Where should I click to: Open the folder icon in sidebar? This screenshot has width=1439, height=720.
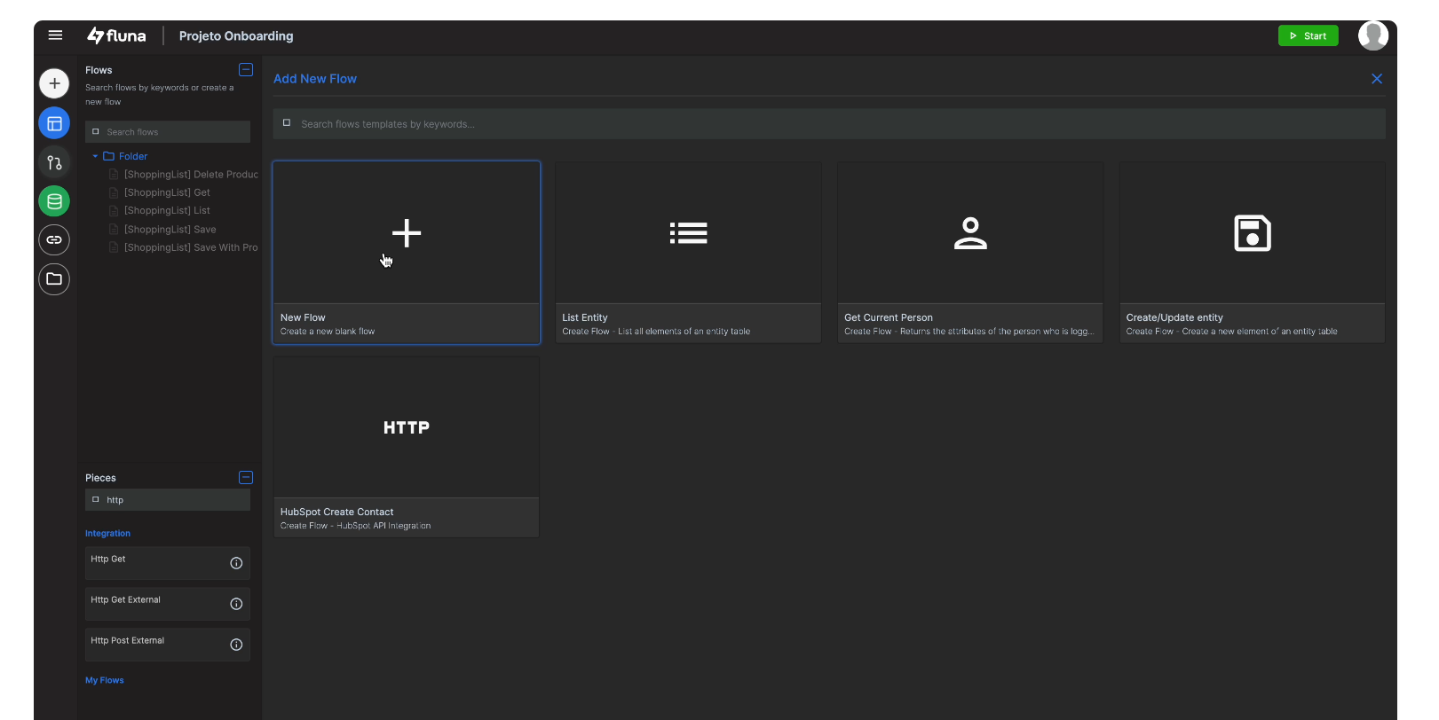54,279
